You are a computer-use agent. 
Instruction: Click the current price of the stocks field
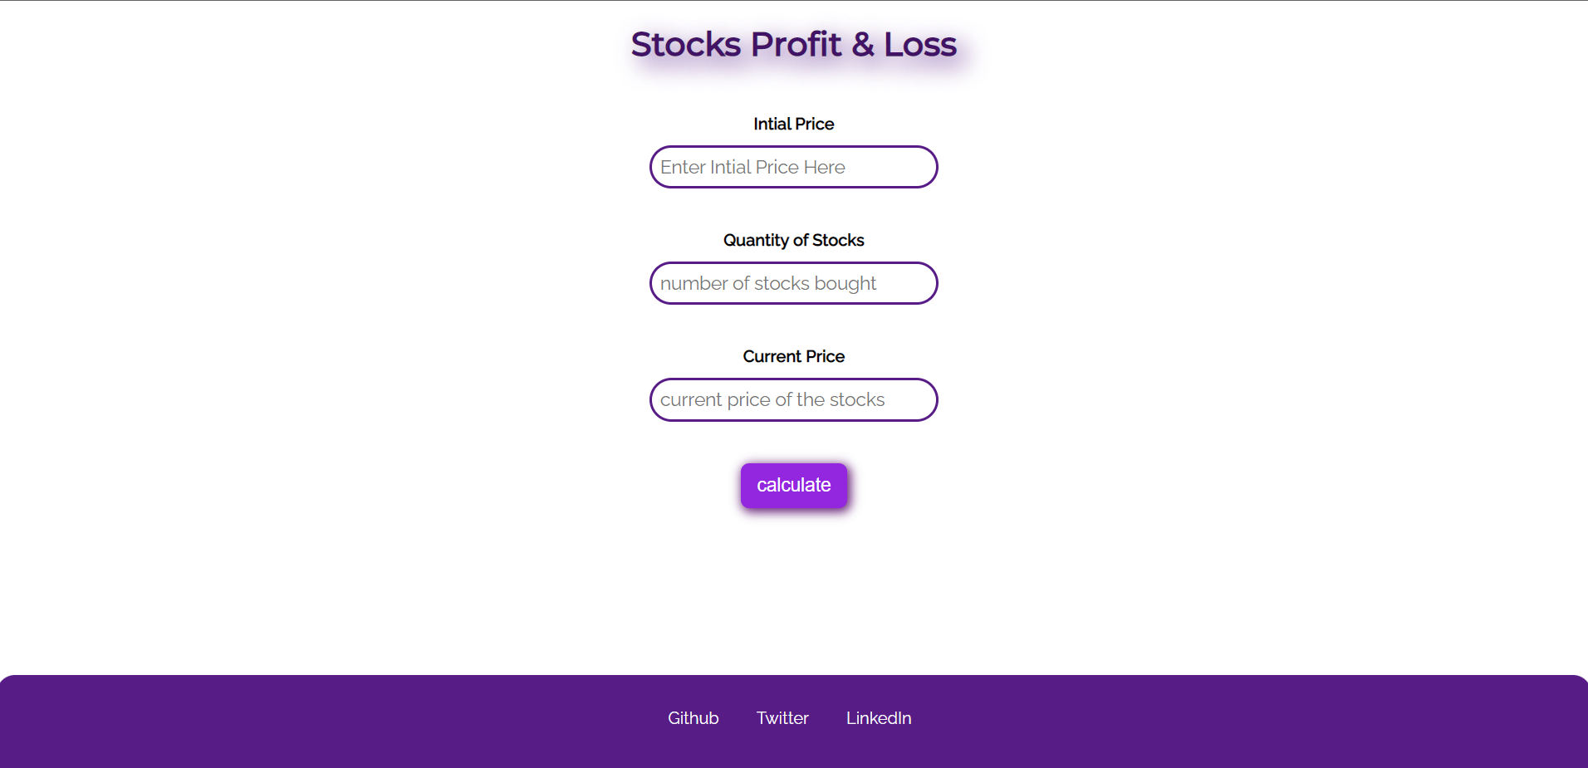tap(793, 399)
